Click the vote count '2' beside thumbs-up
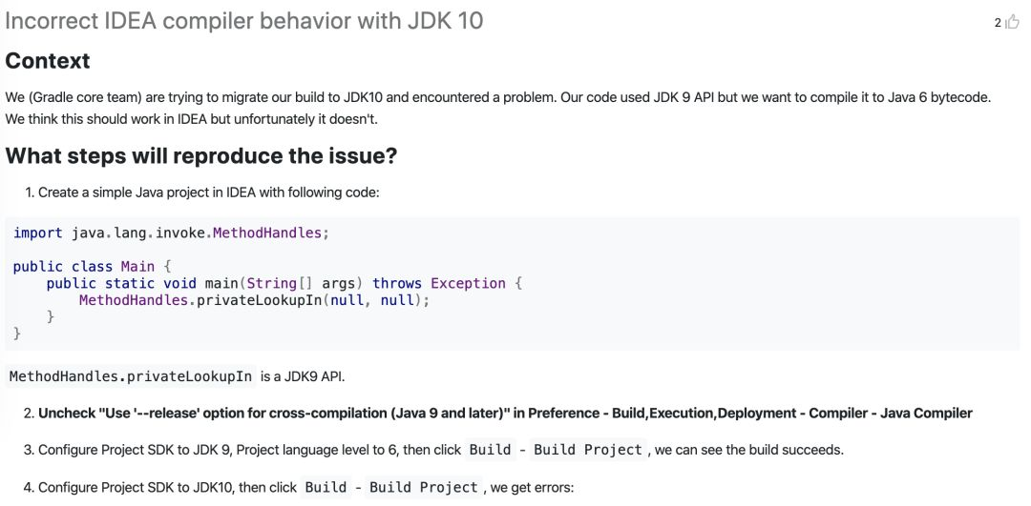Image resolution: width=1031 pixels, height=506 pixels. [998, 24]
